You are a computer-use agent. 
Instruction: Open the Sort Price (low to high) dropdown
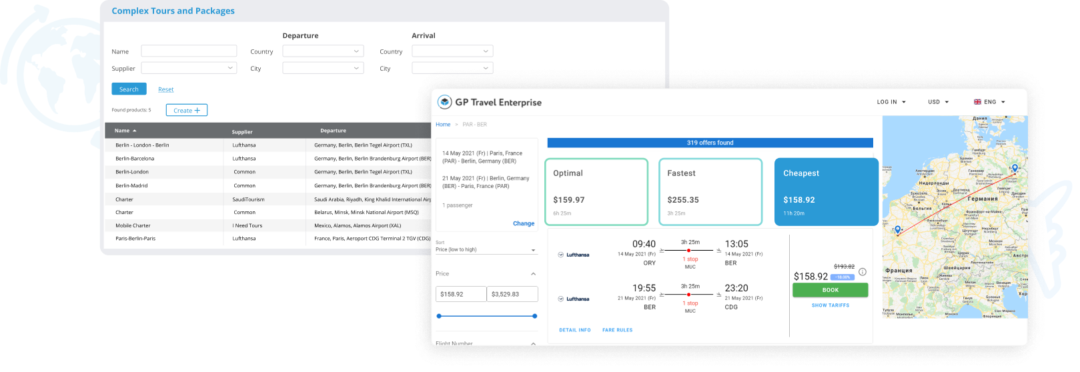pyautogui.click(x=486, y=249)
